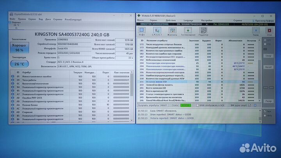Click status circle of attribute 01 row
Screen dimensions: 281x158
point(12,76)
